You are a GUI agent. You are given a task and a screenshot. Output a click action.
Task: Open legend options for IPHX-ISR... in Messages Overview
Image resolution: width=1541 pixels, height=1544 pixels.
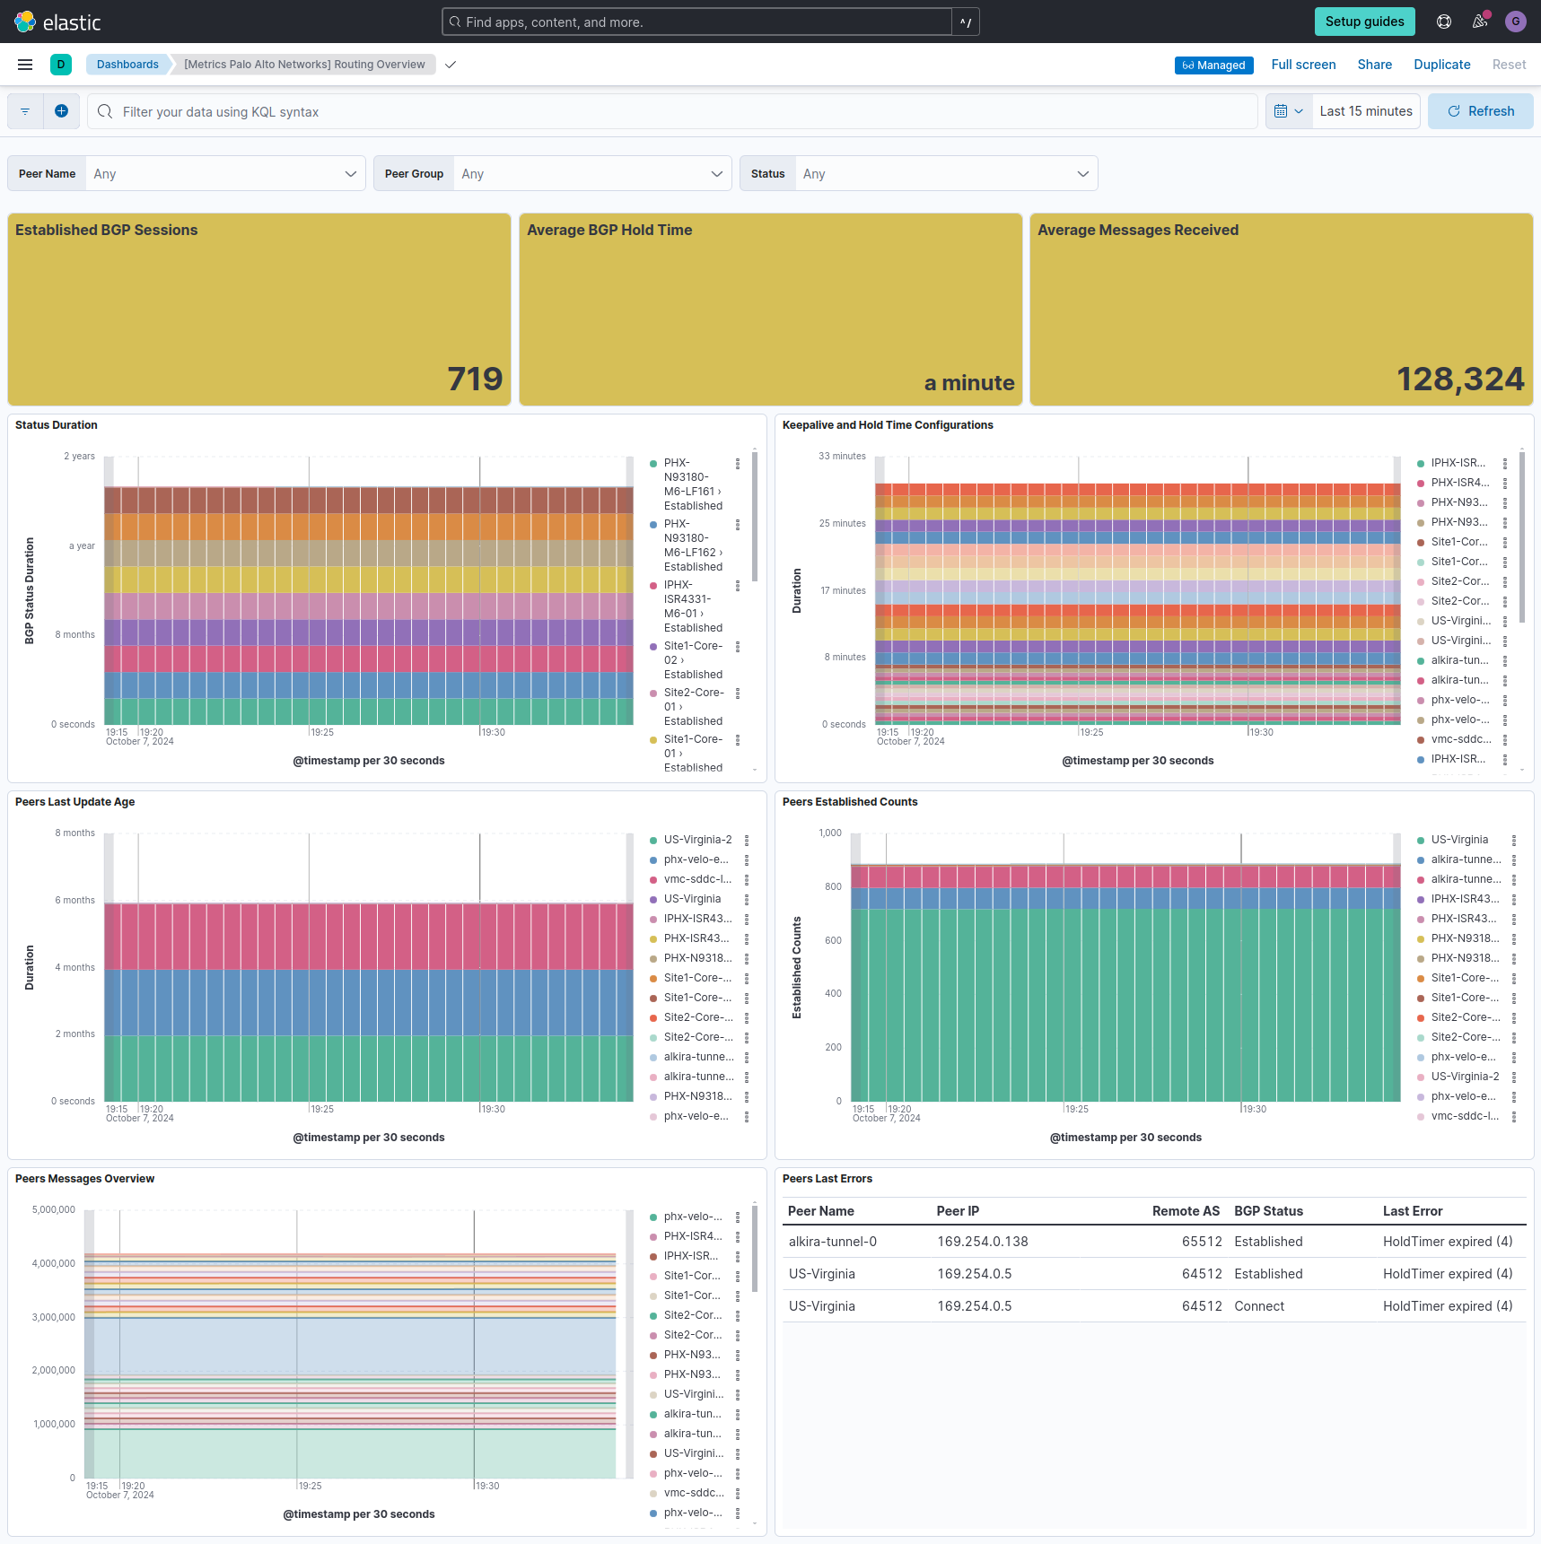[x=738, y=1257]
